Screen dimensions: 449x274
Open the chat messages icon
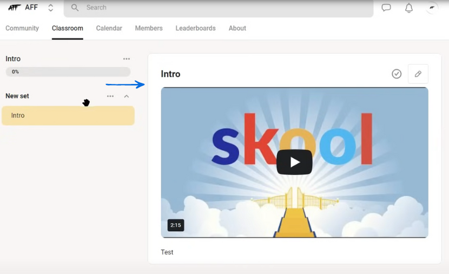[386, 8]
